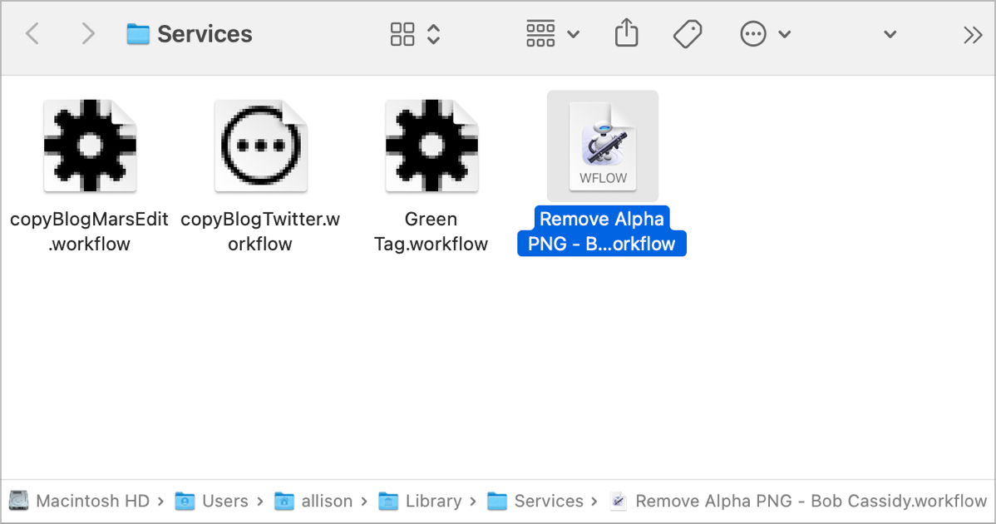Open the unlabeled dropdown chevron near window right

[x=889, y=33]
